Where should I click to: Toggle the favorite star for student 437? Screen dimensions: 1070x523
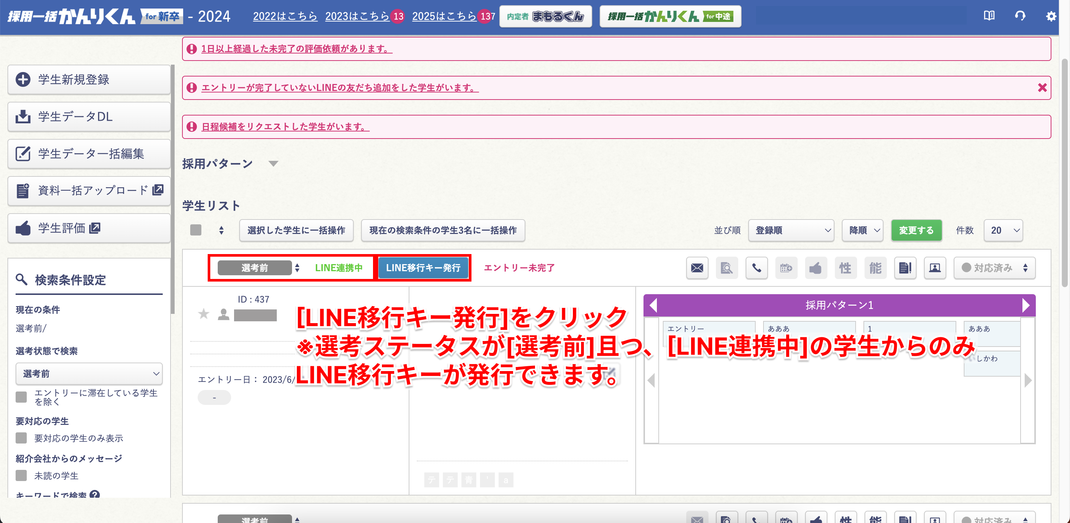tap(204, 314)
